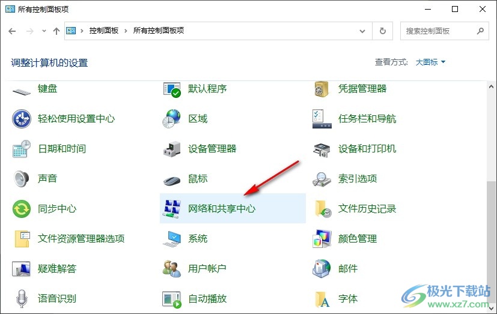Go back with the back arrow
This screenshot has height=314, width=497.
coord(12,31)
